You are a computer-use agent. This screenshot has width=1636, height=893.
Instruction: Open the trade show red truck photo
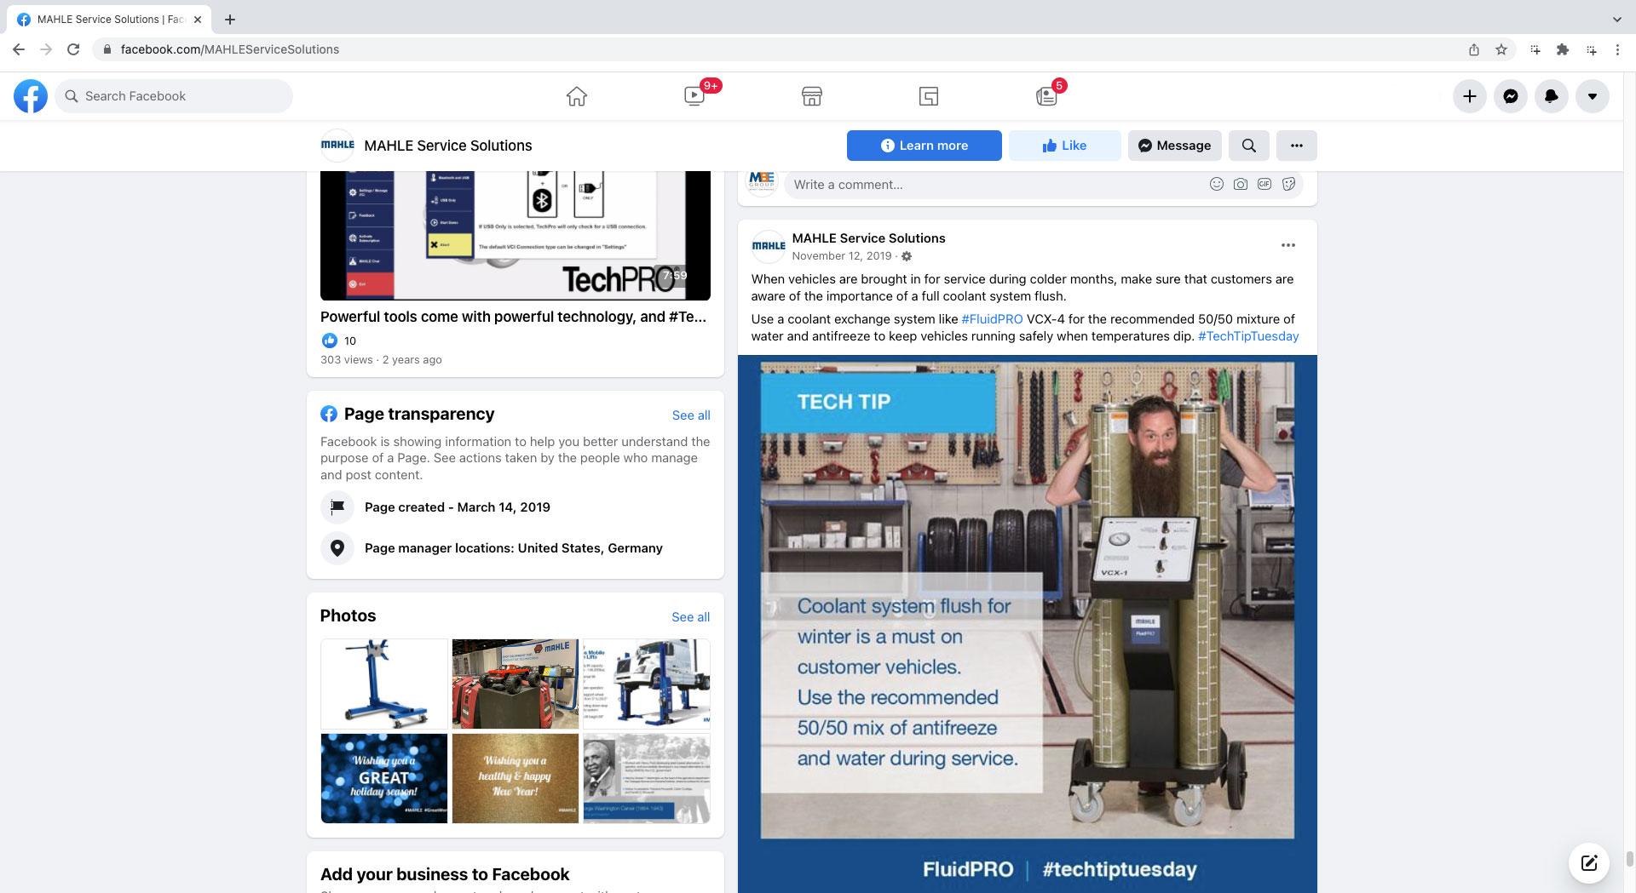[x=516, y=684]
